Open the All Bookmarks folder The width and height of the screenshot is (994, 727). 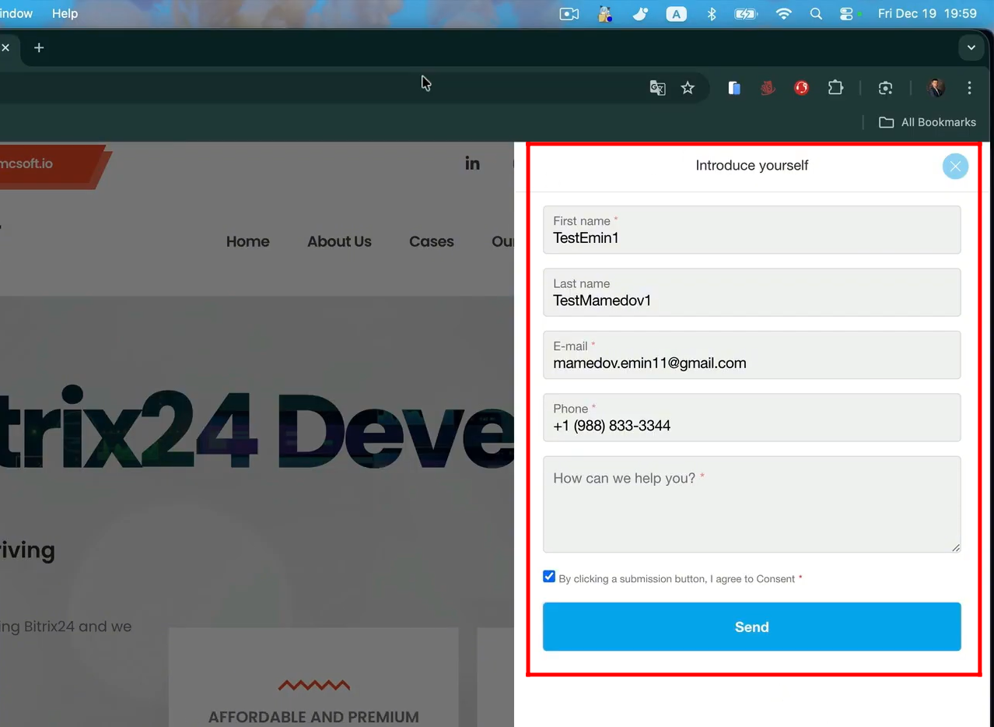(x=927, y=122)
